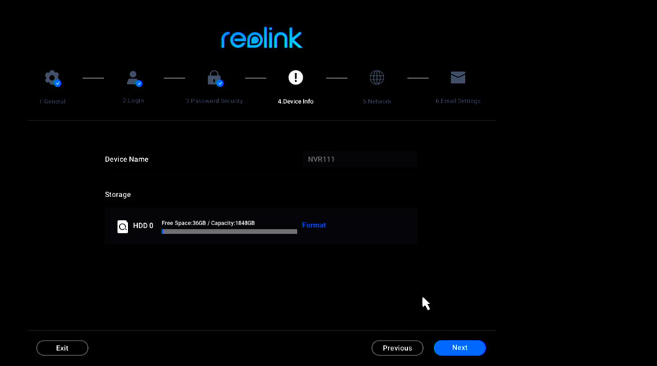Image resolution: width=657 pixels, height=366 pixels.
Task: Click the HDD 0 storage capacity bar
Action: pos(229,232)
